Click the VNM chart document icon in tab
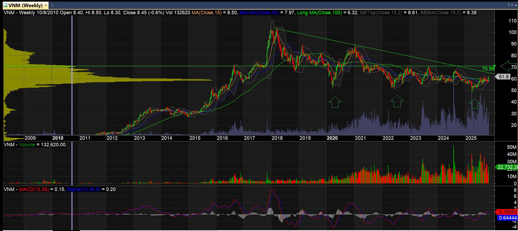The height and width of the screenshot is (231, 518). [x=5, y=5]
